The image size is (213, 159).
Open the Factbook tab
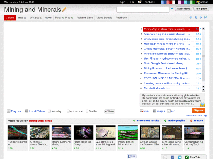click(121, 18)
